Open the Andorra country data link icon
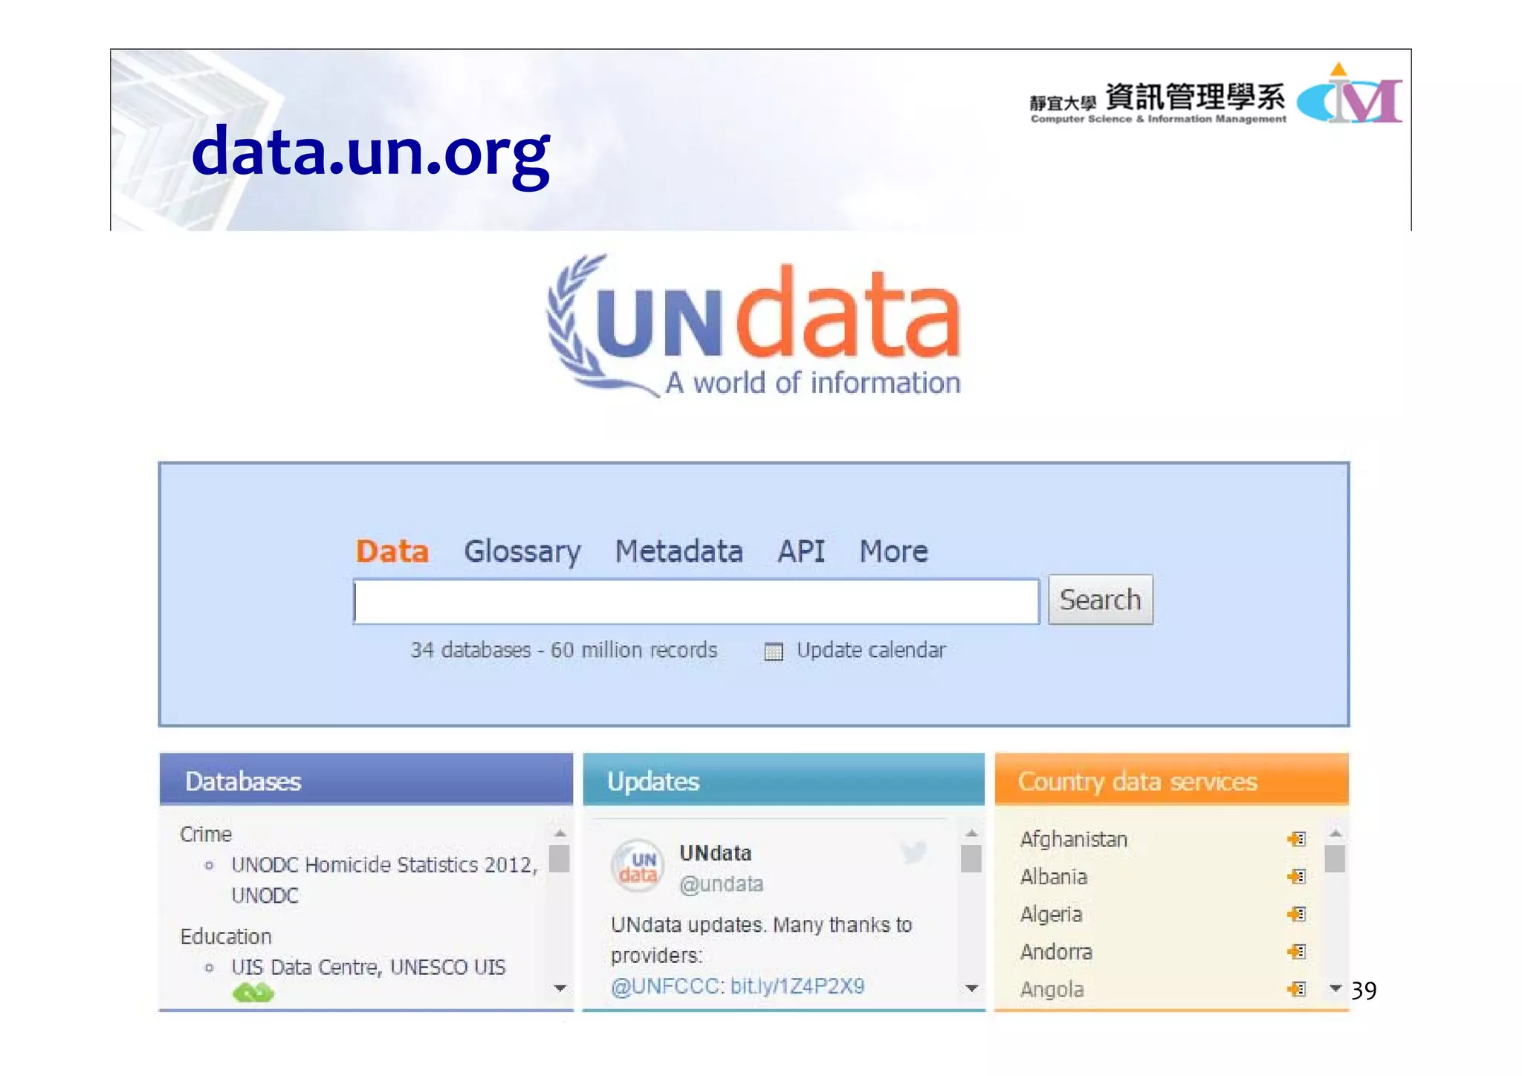 (x=1297, y=952)
